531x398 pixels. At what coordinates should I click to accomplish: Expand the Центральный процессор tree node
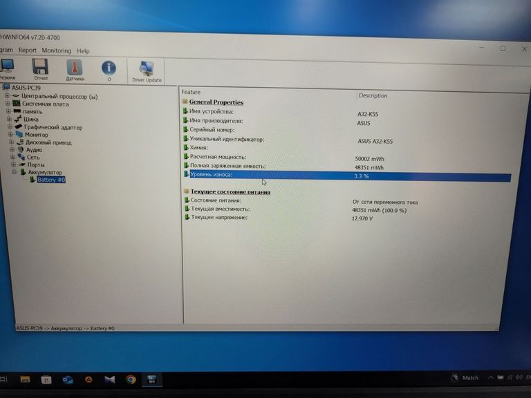(x=7, y=96)
